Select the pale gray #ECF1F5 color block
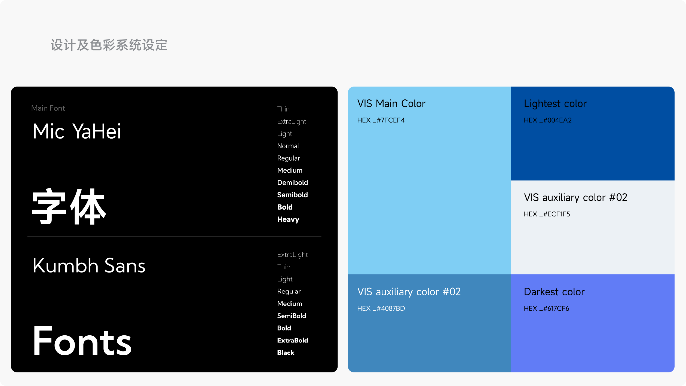The image size is (686, 386). pyautogui.click(x=593, y=245)
